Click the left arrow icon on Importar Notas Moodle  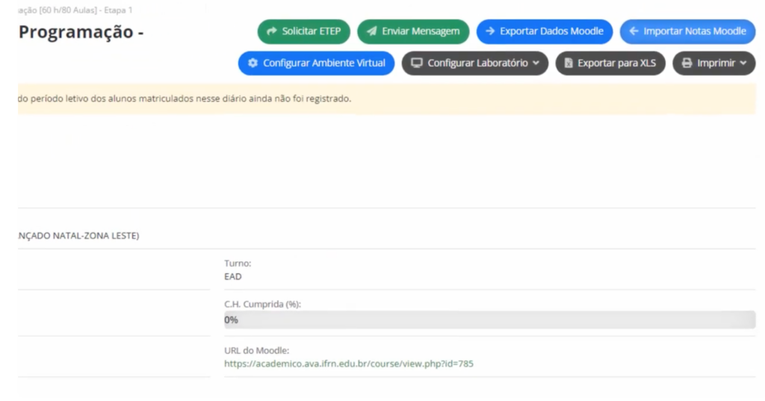point(634,31)
